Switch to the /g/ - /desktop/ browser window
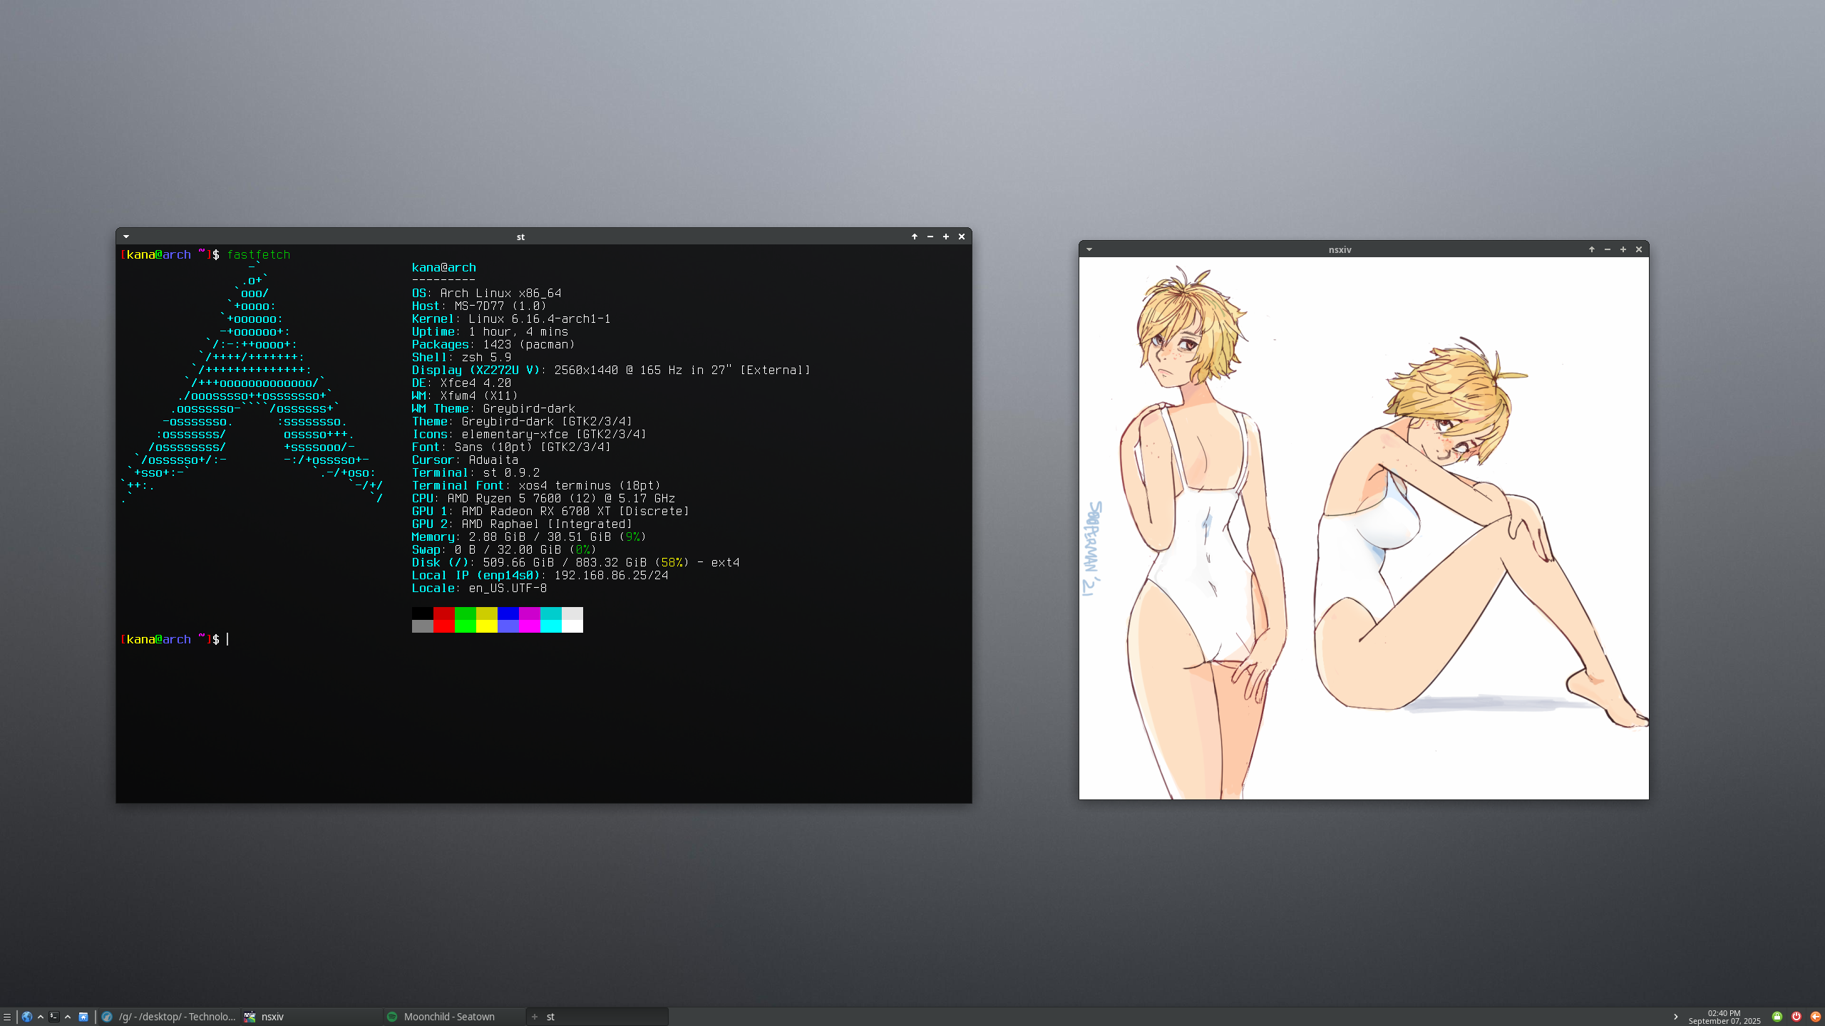 [169, 1017]
